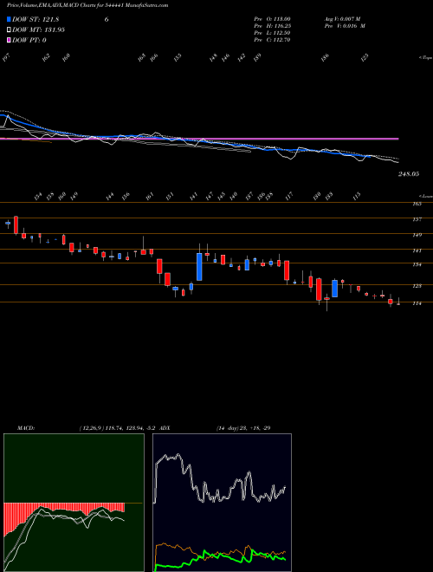
Task: Click the ADX panel heading label
Action: (165, 428)
